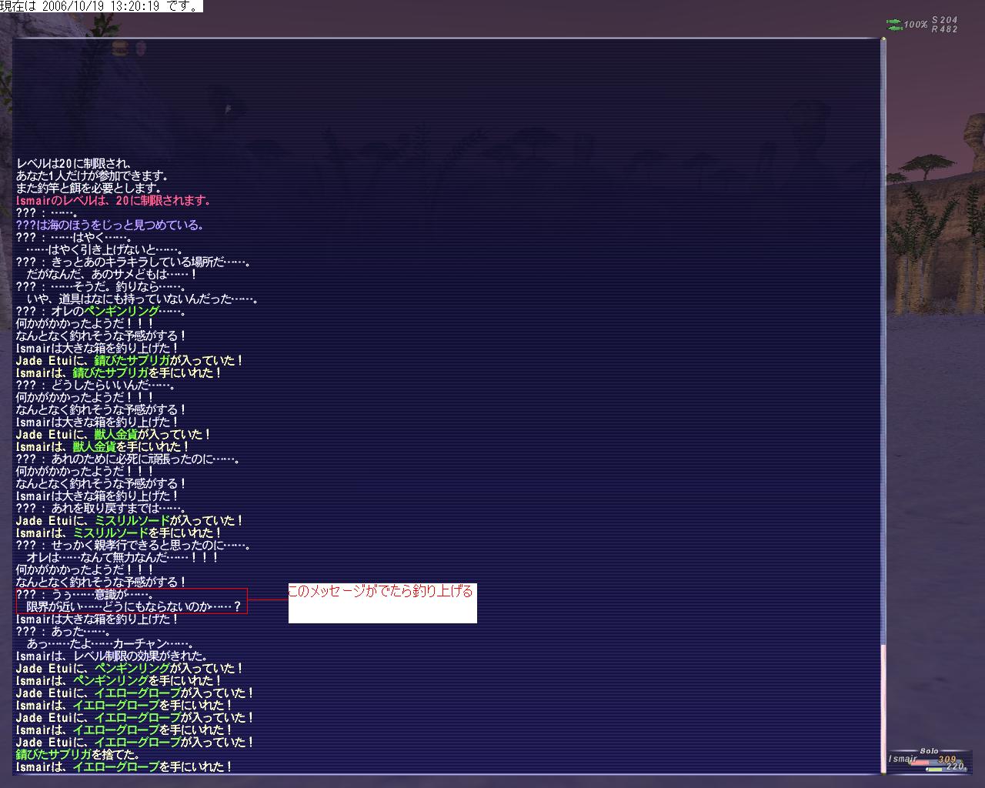Click the pink Ismairのレベルは、20に制限されます line
985x788 pixels.
tap(112, 201)
